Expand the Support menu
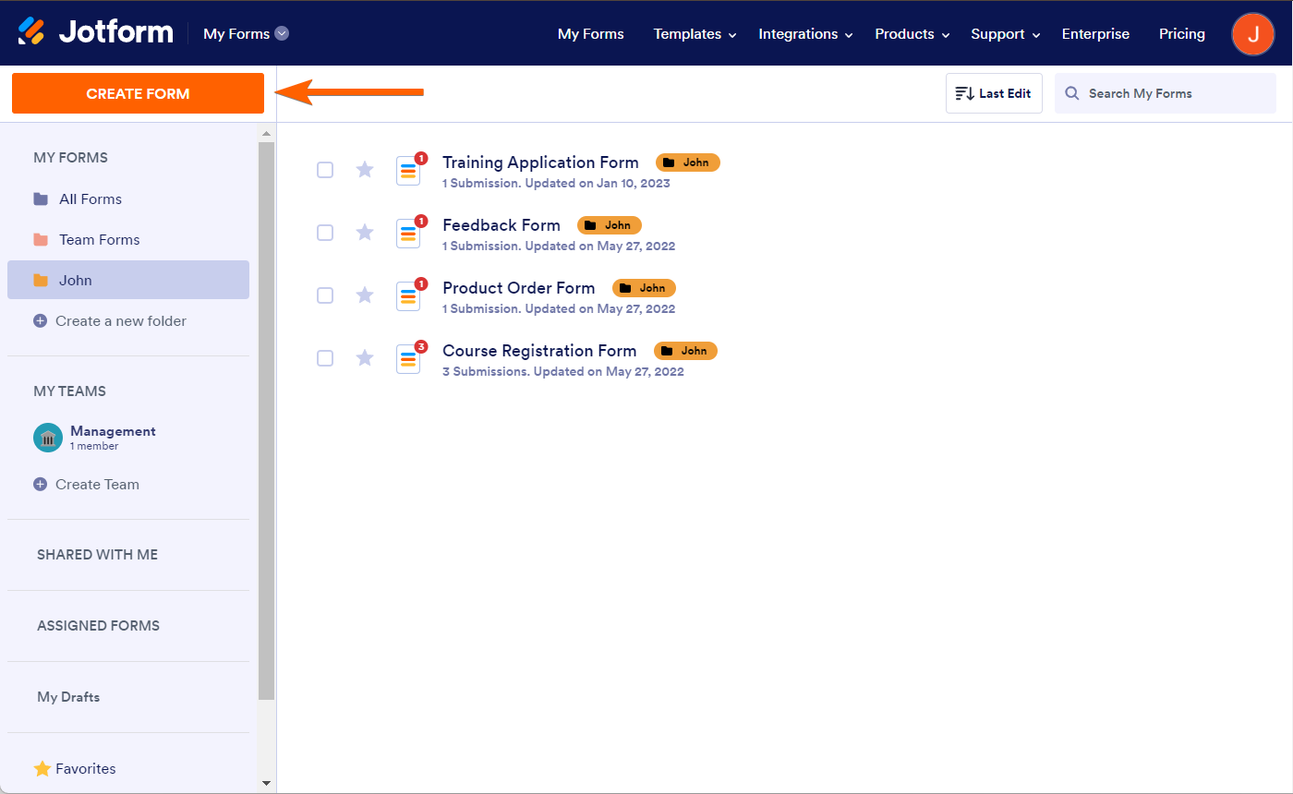 (x=1006, y=34)
